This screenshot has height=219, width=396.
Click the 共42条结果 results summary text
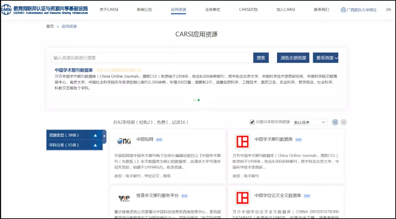pyautogui.click(x=150, y=122)
